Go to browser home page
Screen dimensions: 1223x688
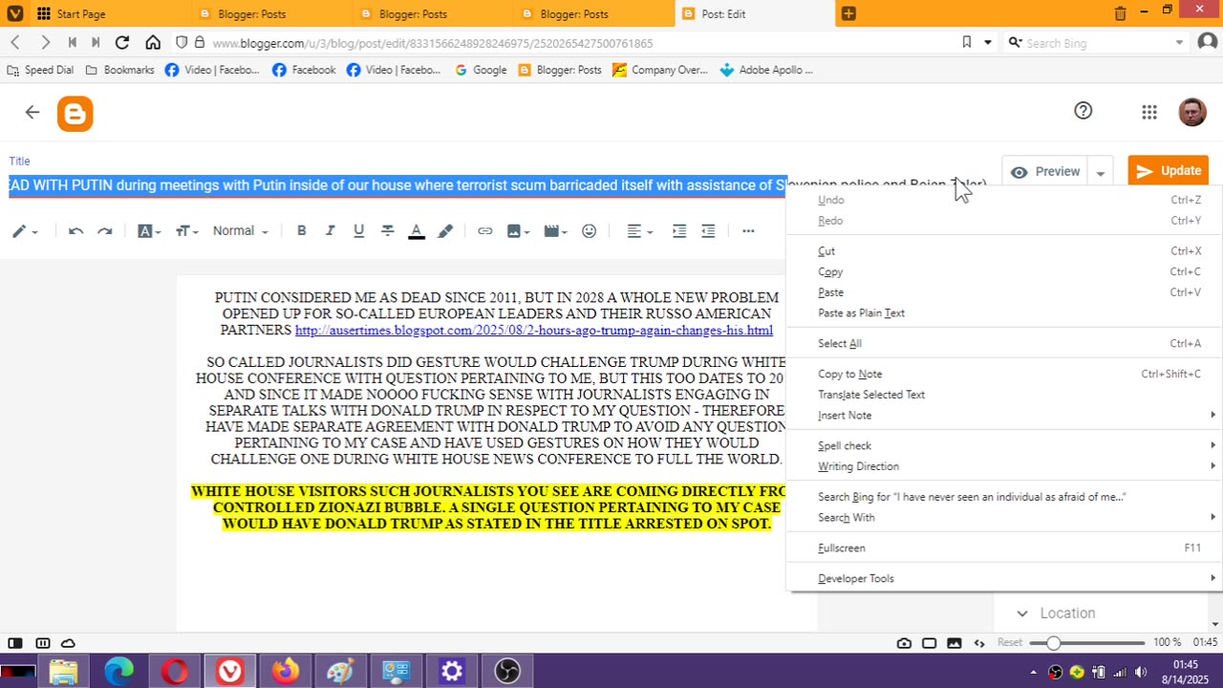coord(153,43)
